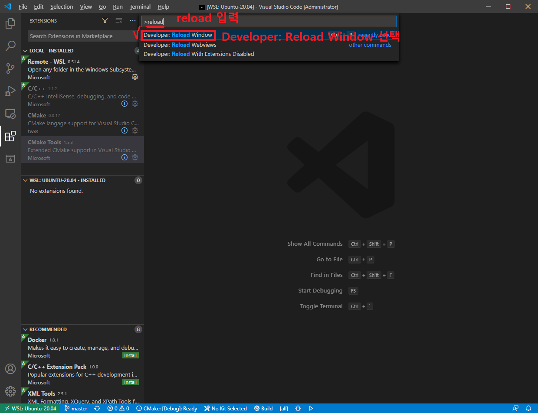Open the Explorer view in activity bar
The image size is (538, 413).
pyautogui.click(x=10, y=23)
